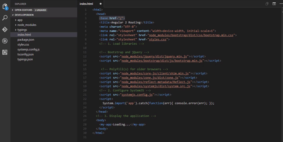Open tsconfig.json file
Screen dimensions: 283x142
tap(44, 55)
